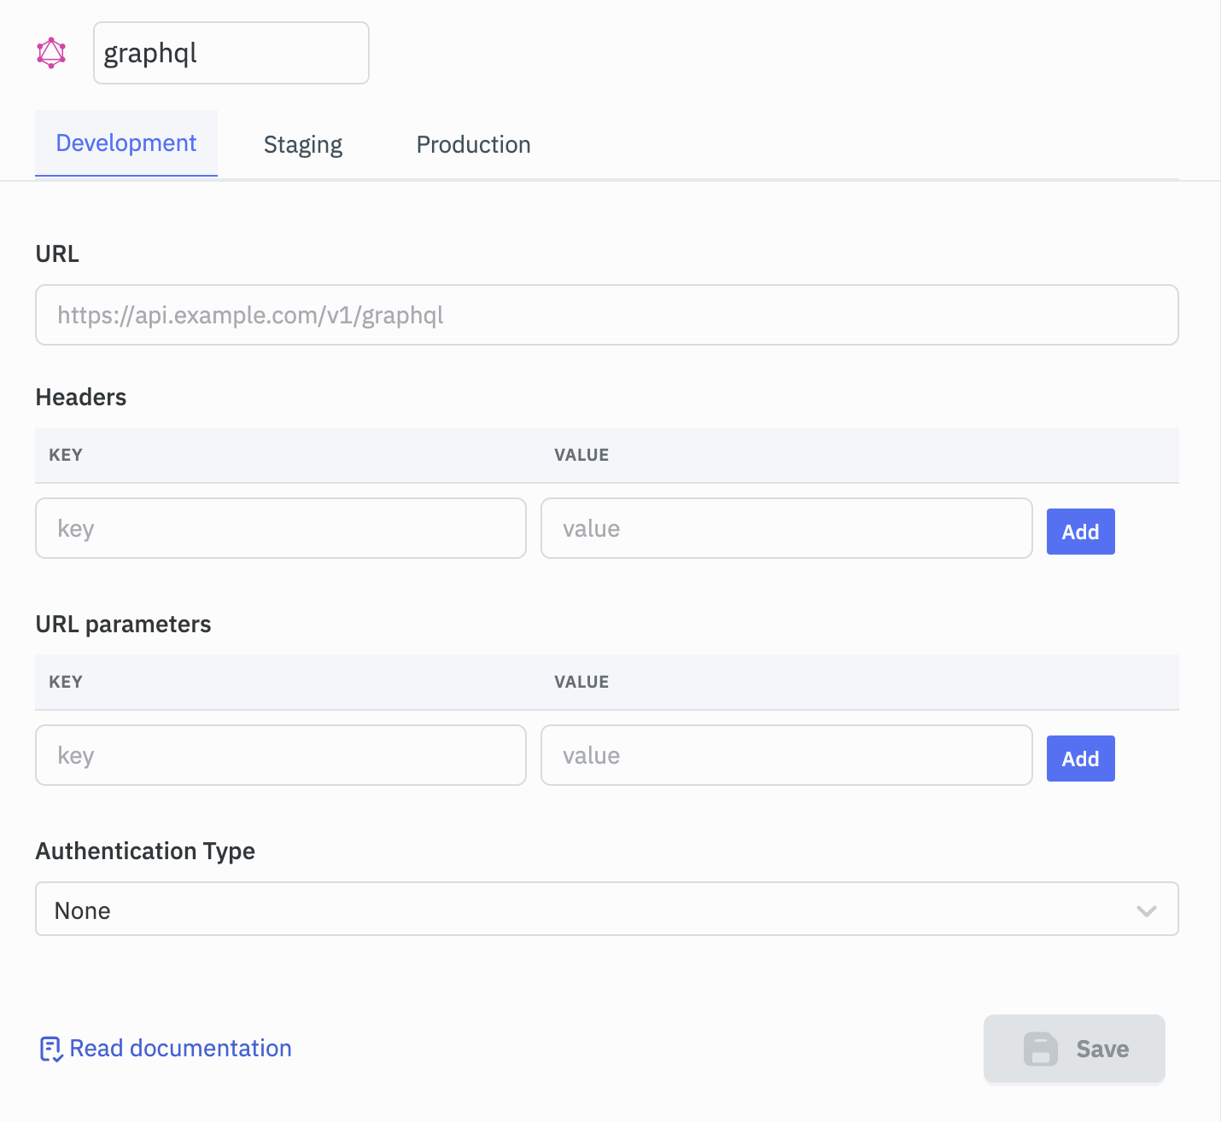Open the Read documentation link
Image resolution: width=1221 pixels, height=1122 pixels.
[x=180, y=1049]
